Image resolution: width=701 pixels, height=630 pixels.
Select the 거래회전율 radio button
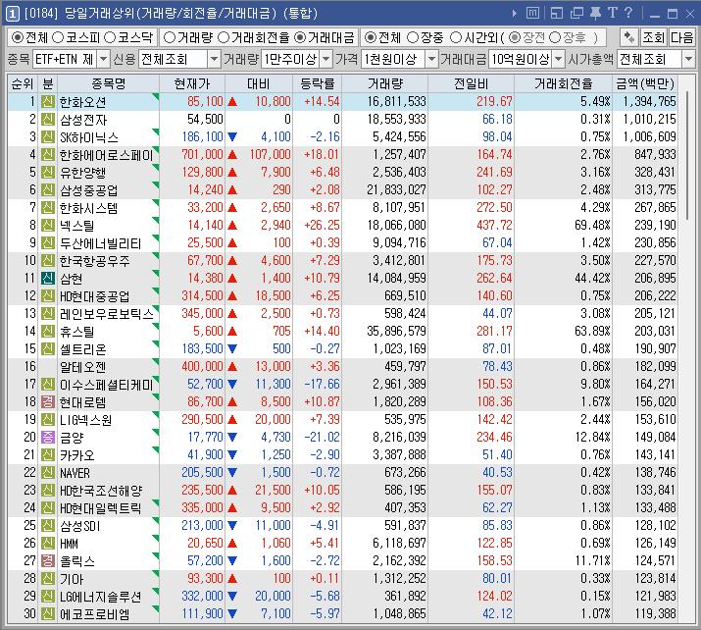[224, 37]
